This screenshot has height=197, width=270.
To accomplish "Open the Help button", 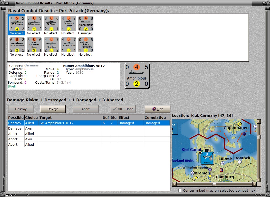I will (x=158, y=109).
